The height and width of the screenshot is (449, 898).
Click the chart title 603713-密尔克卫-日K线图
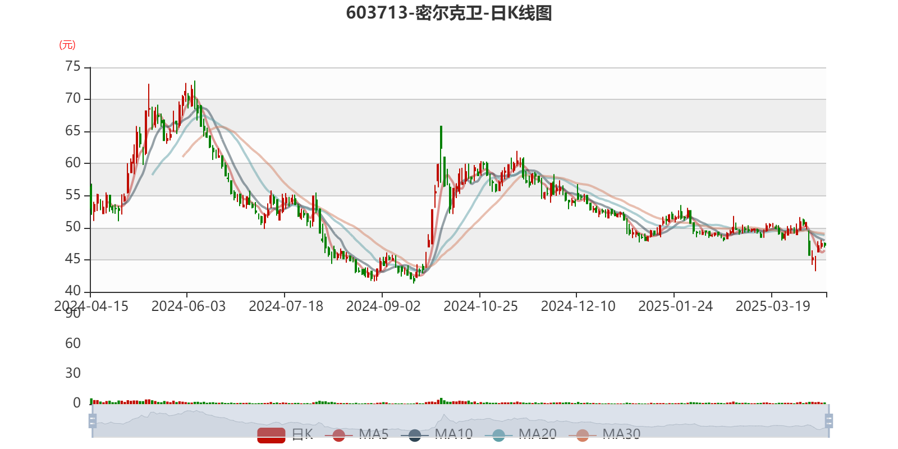tap(449, 13)
